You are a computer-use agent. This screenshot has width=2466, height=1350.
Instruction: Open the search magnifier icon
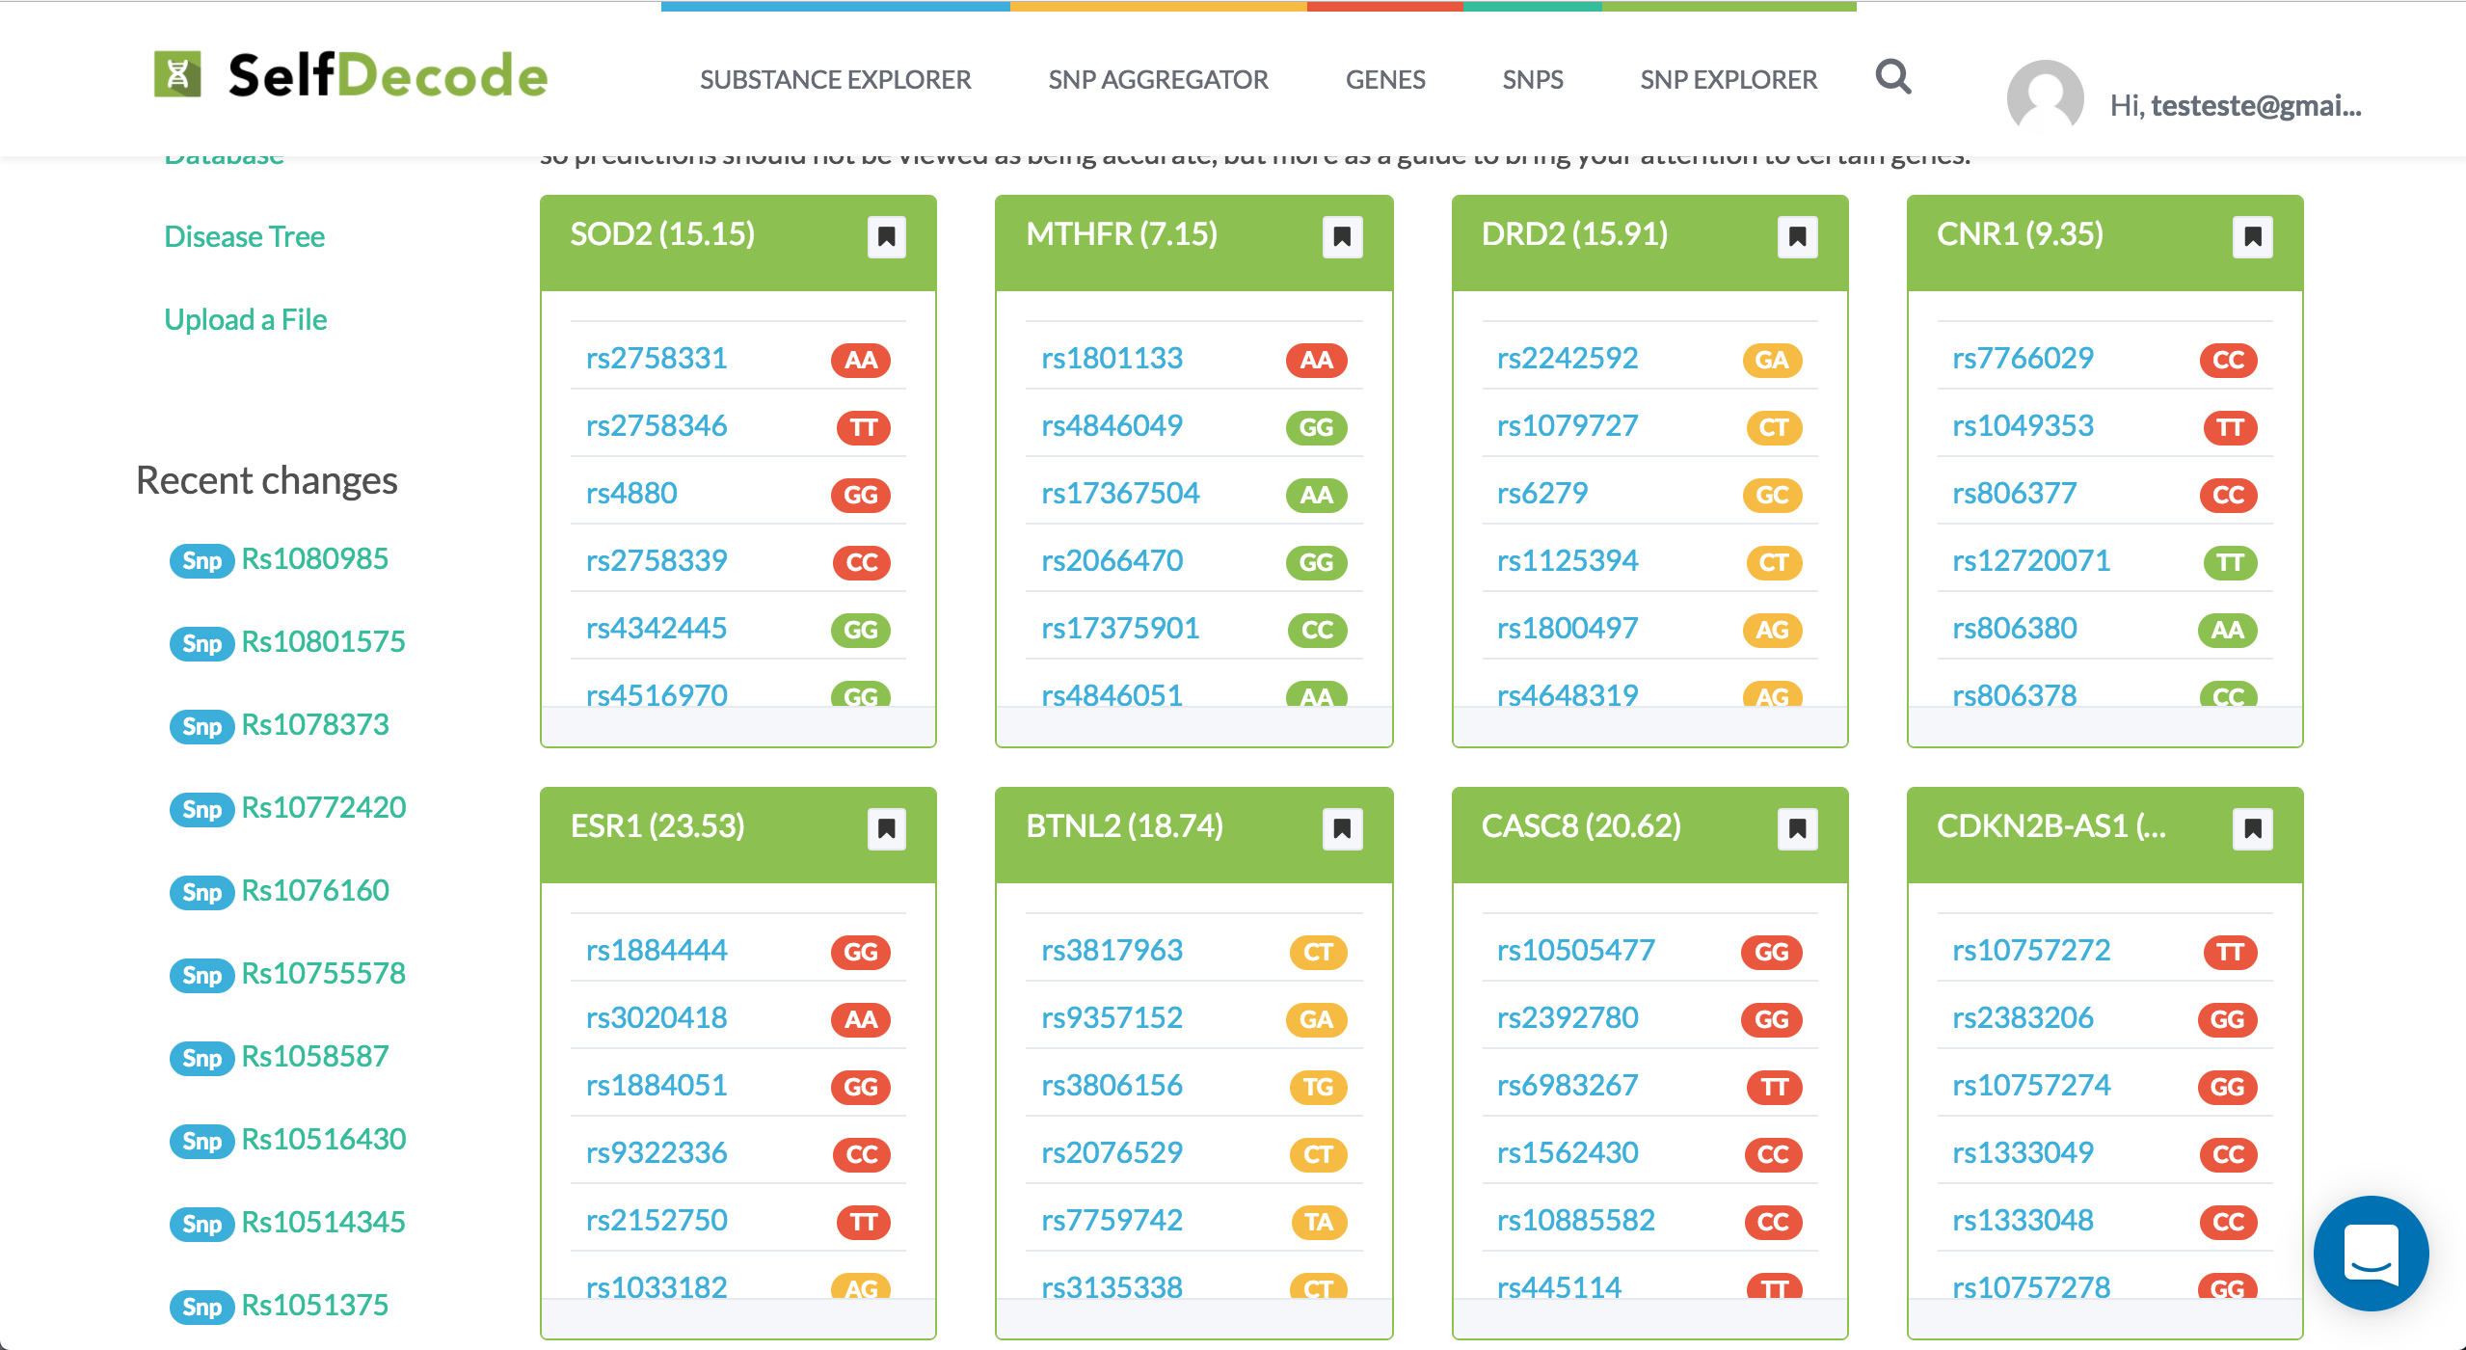pyautogui.click(x=1892, y=77)
